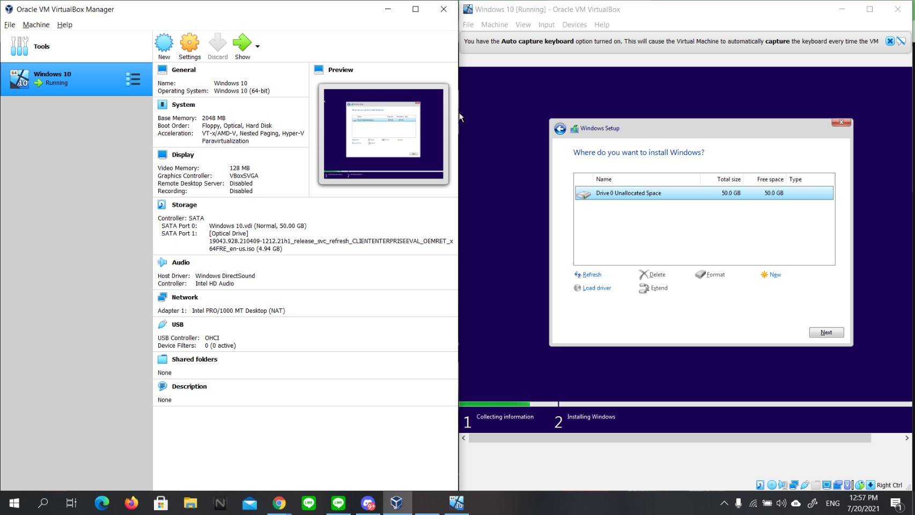Open the Tools entry in VirtualBox Manager

76,46
